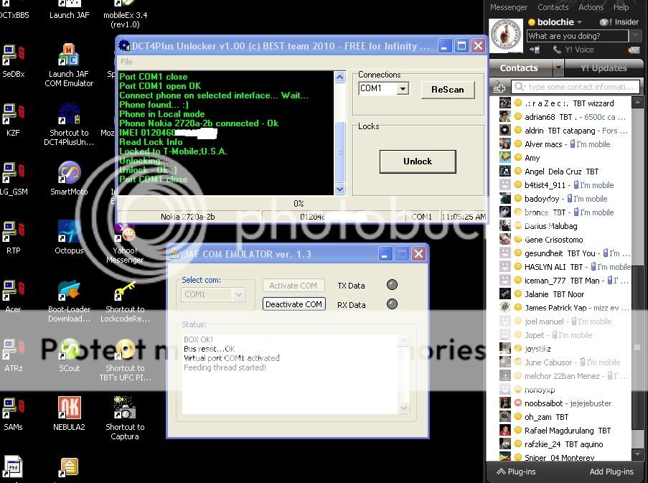Screen dimensions: 648x483
Task: Open the bolochie status dropdown
Action: (x=580, y=22)
